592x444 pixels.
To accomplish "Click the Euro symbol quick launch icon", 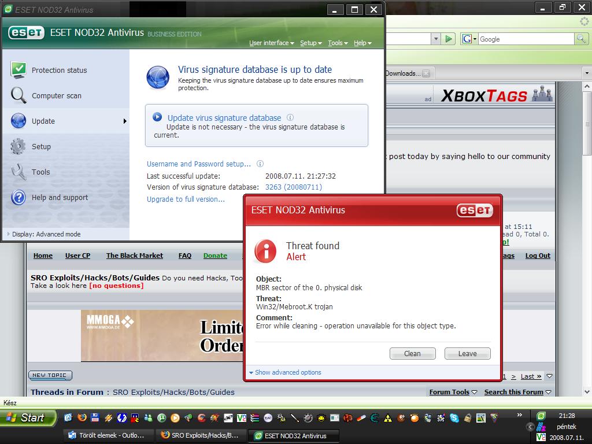I will (375, 417).
